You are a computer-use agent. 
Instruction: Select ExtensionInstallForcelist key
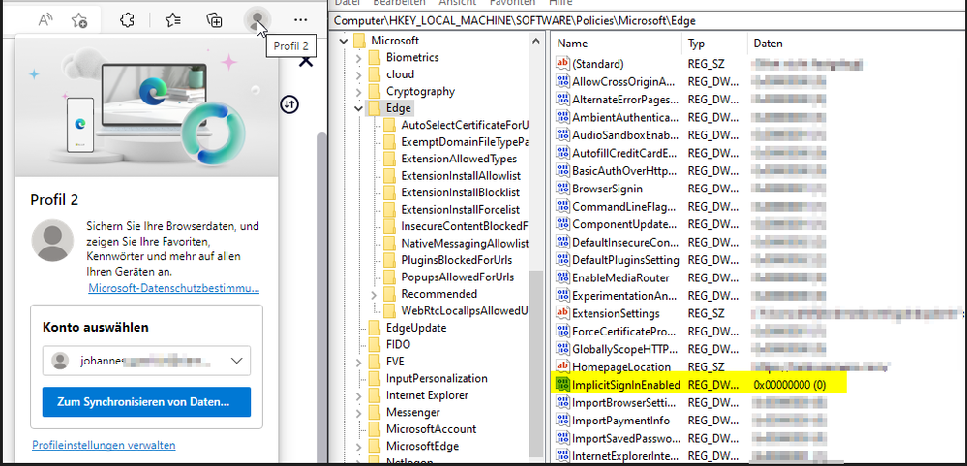[460, 210]
